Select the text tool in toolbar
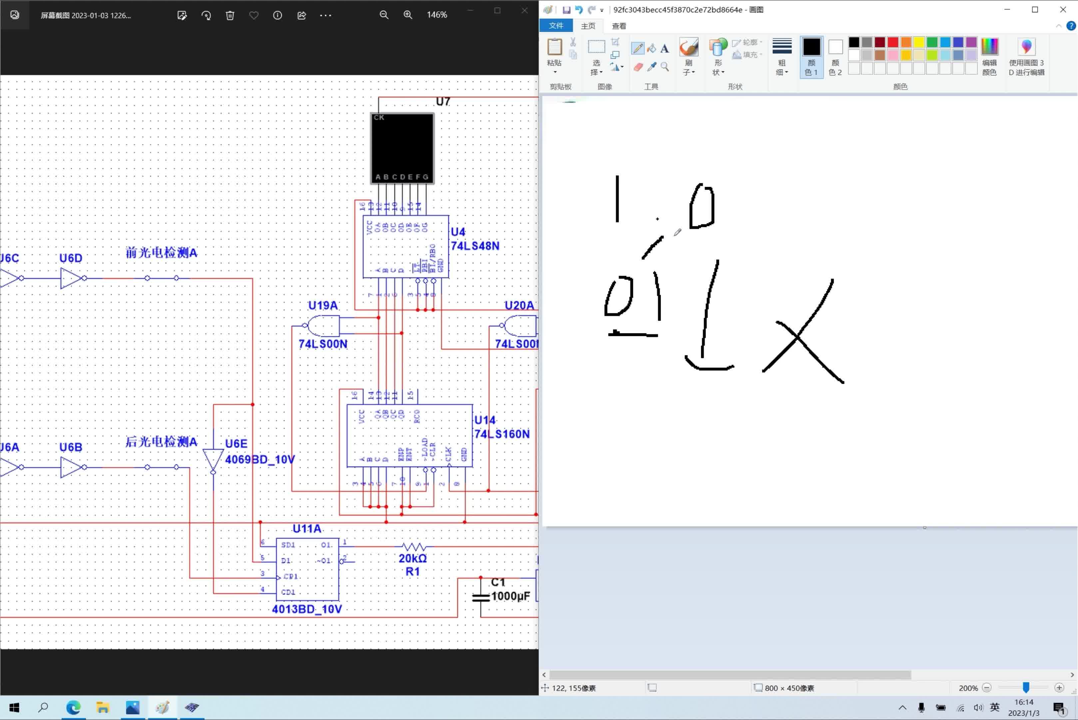Image resolution: width=1078 pixels, height=720 pixels. tap(665, 49)
